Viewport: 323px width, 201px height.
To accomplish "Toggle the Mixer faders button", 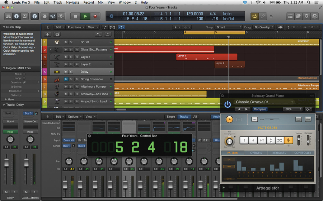I will 53,16.
